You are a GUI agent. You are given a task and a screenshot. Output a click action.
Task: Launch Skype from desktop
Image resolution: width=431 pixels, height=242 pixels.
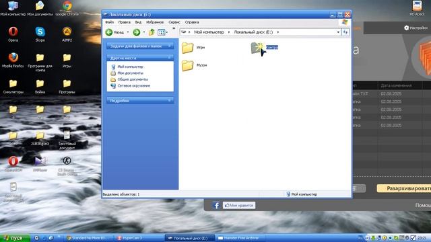[x=40, y=32]
